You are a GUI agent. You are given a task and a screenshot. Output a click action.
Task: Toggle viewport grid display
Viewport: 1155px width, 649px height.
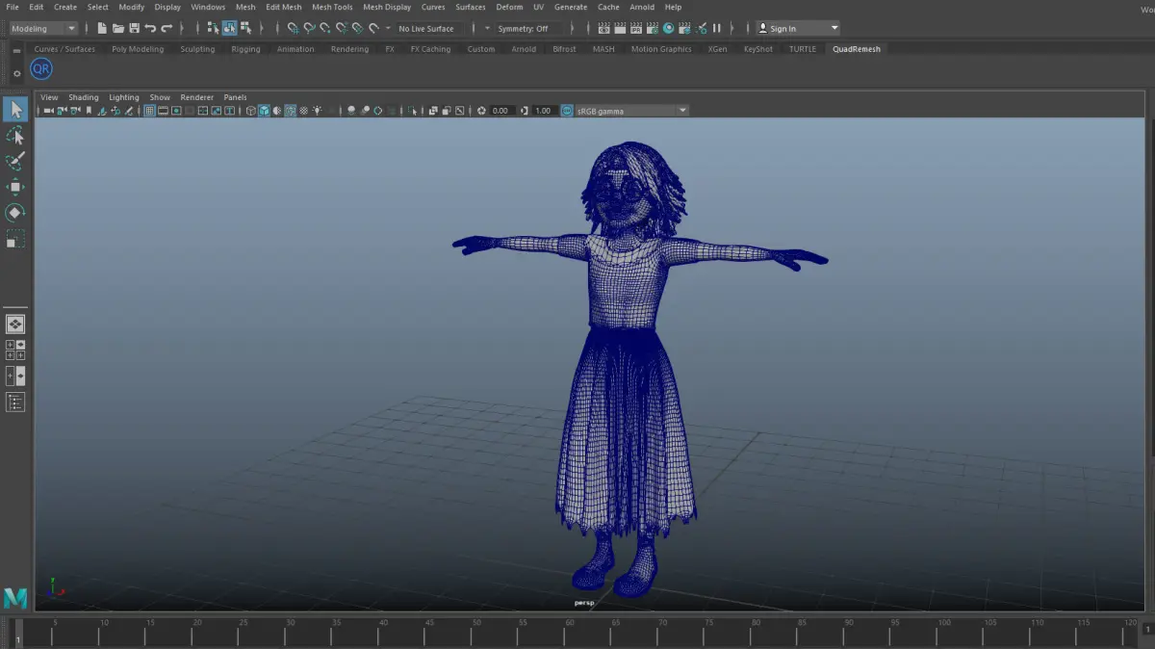coord(148,111)
